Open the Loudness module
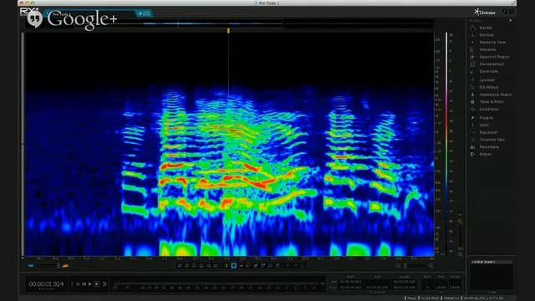The height and width of the screenshot is (301, 535). (489, 110)
